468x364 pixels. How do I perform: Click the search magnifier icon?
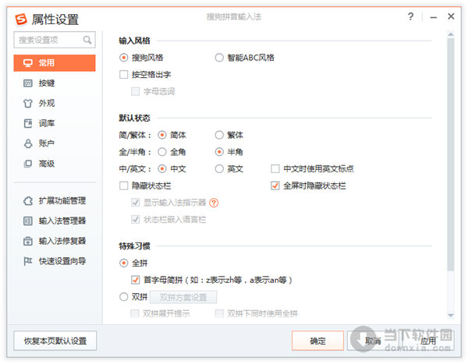tap(87, 40)
